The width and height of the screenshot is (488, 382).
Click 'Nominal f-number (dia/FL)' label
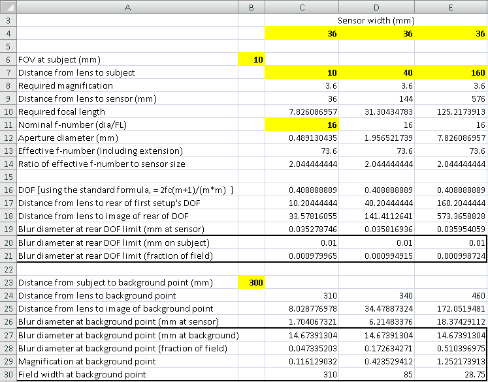tap(73, 125)
